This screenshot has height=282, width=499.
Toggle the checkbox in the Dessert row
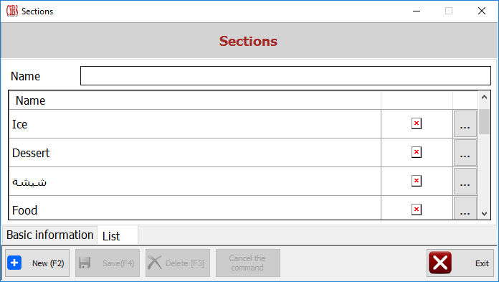tap(417, 152)
